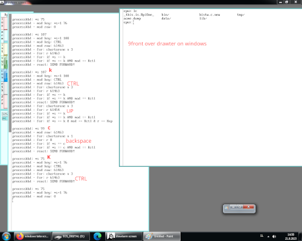Show hidden tray icons arrow
This screenshot has height=241, width=302.
point(268,237)
